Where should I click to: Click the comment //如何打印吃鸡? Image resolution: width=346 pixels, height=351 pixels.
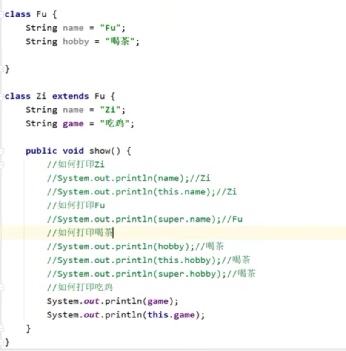click(80, 288)
